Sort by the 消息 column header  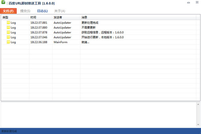tap(138, 17)
